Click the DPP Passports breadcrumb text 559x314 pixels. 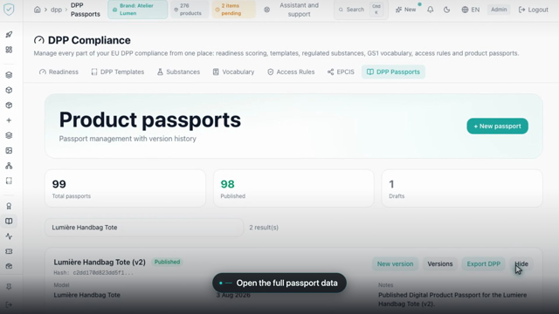tap(86, 10)
